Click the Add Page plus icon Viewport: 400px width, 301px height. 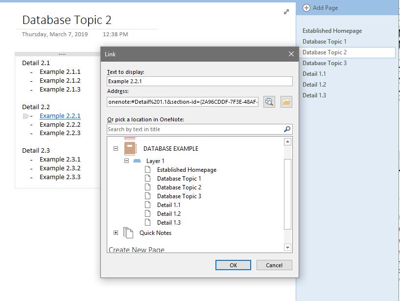(x=306, y=8)
